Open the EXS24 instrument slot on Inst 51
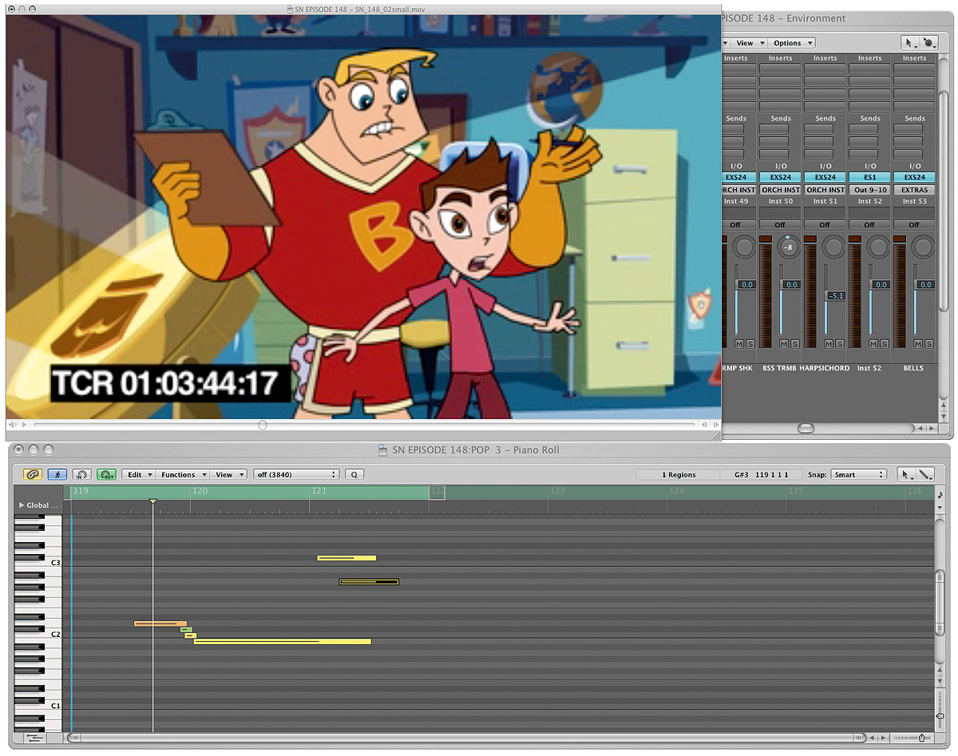Screen dimensions: 958x756 825,177
